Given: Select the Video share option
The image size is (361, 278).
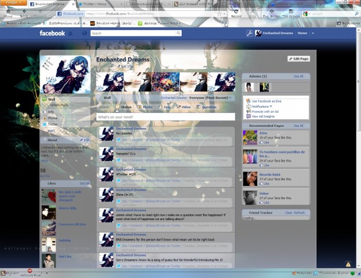Looking at the screenshot, I should coord(183,107).
